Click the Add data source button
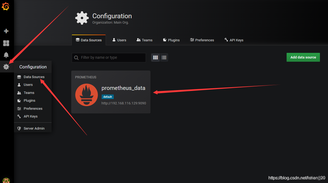This screenshot has height=183, width=328. point(303,57)
